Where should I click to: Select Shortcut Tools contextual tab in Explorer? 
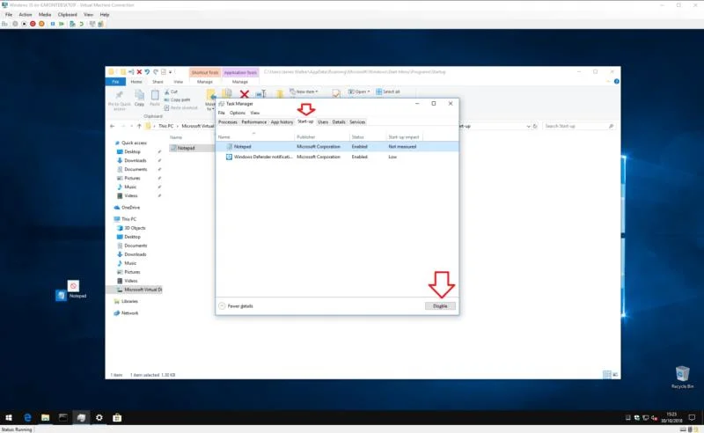coord(205,72)
